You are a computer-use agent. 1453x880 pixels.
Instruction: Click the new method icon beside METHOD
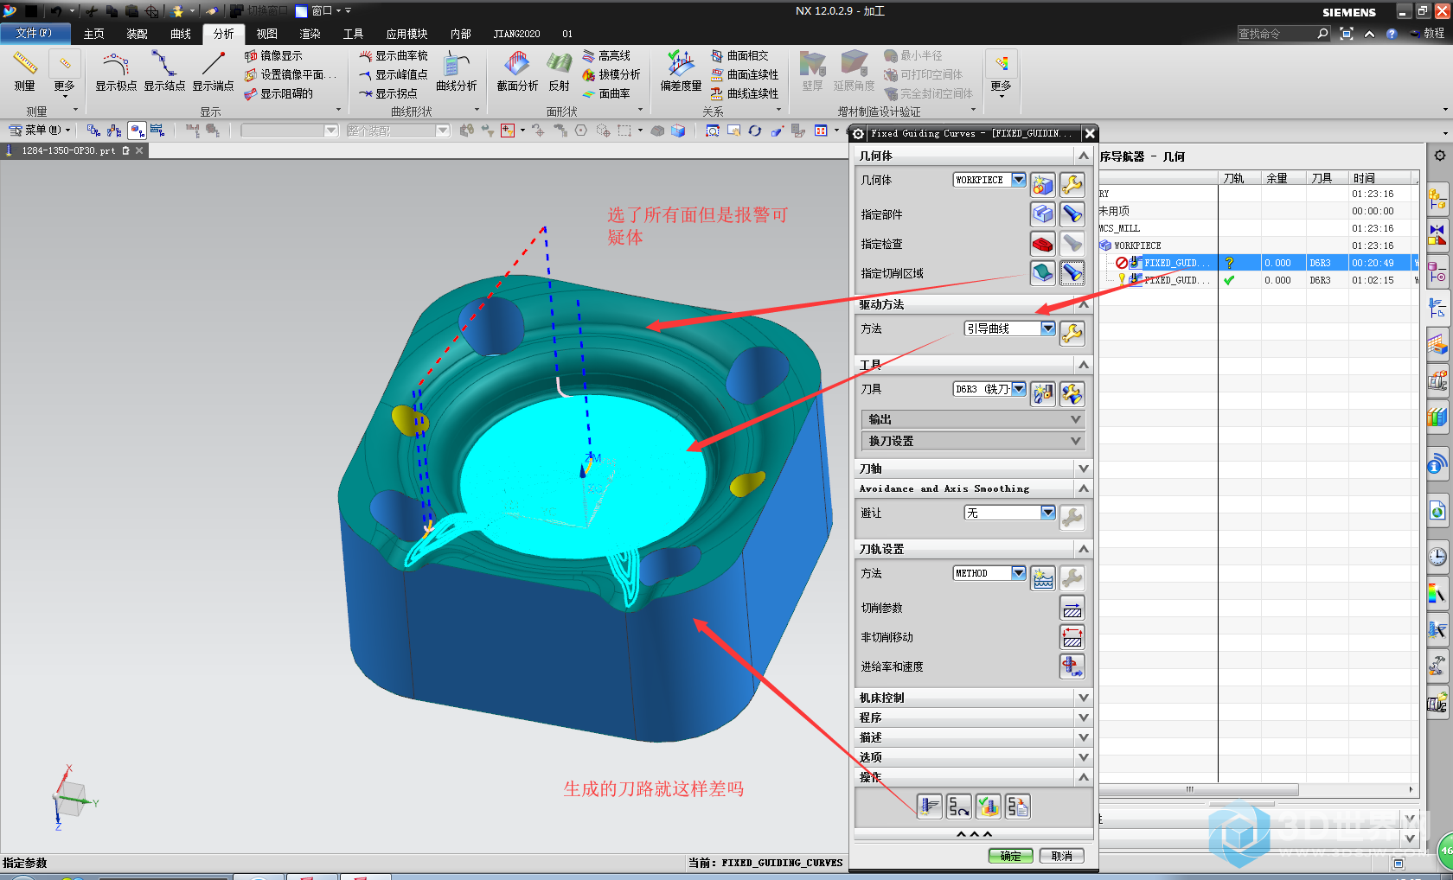coord(1043,578)
